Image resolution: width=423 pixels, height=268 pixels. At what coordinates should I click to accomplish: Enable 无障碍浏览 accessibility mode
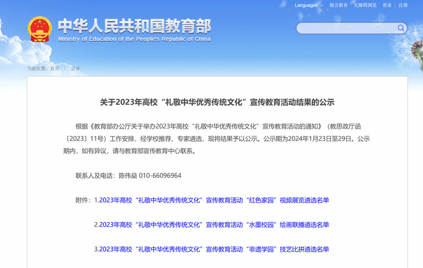tap(365, 5)
